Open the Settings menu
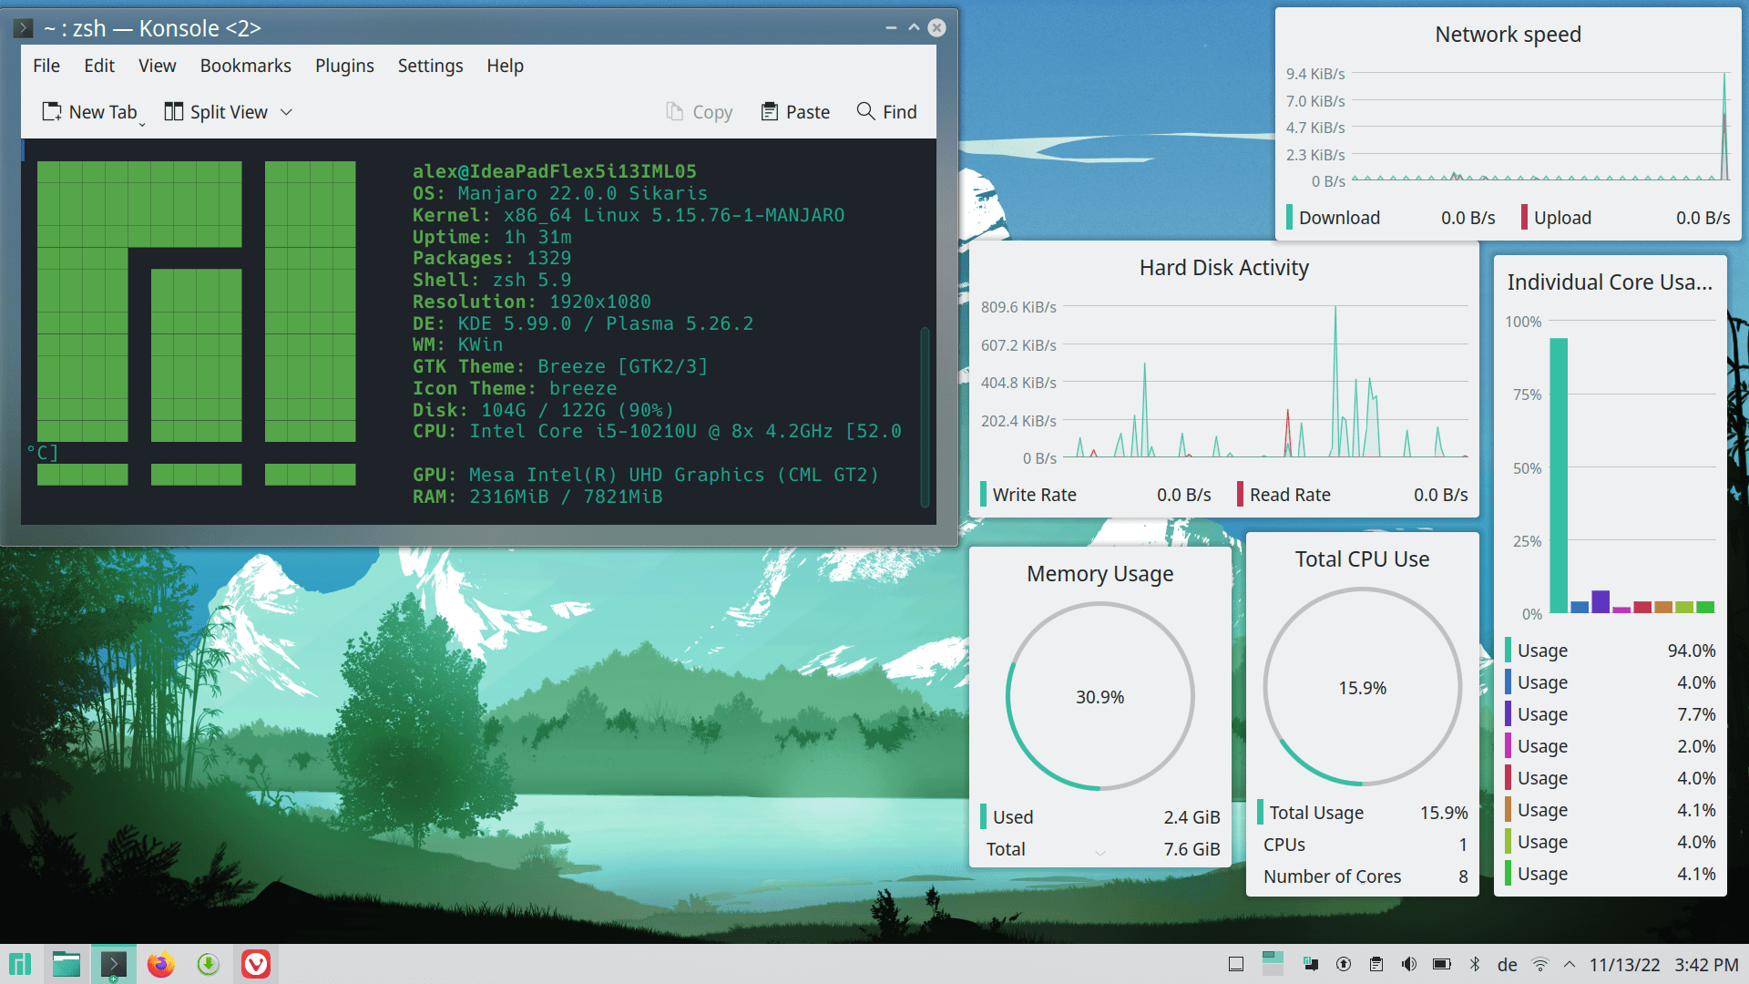This screenshot has height=984, width=1749. click(430, 66)
